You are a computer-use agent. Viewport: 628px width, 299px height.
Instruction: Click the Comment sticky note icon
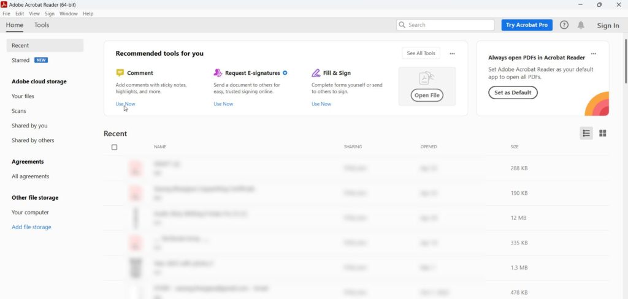[x=120, y=73]
